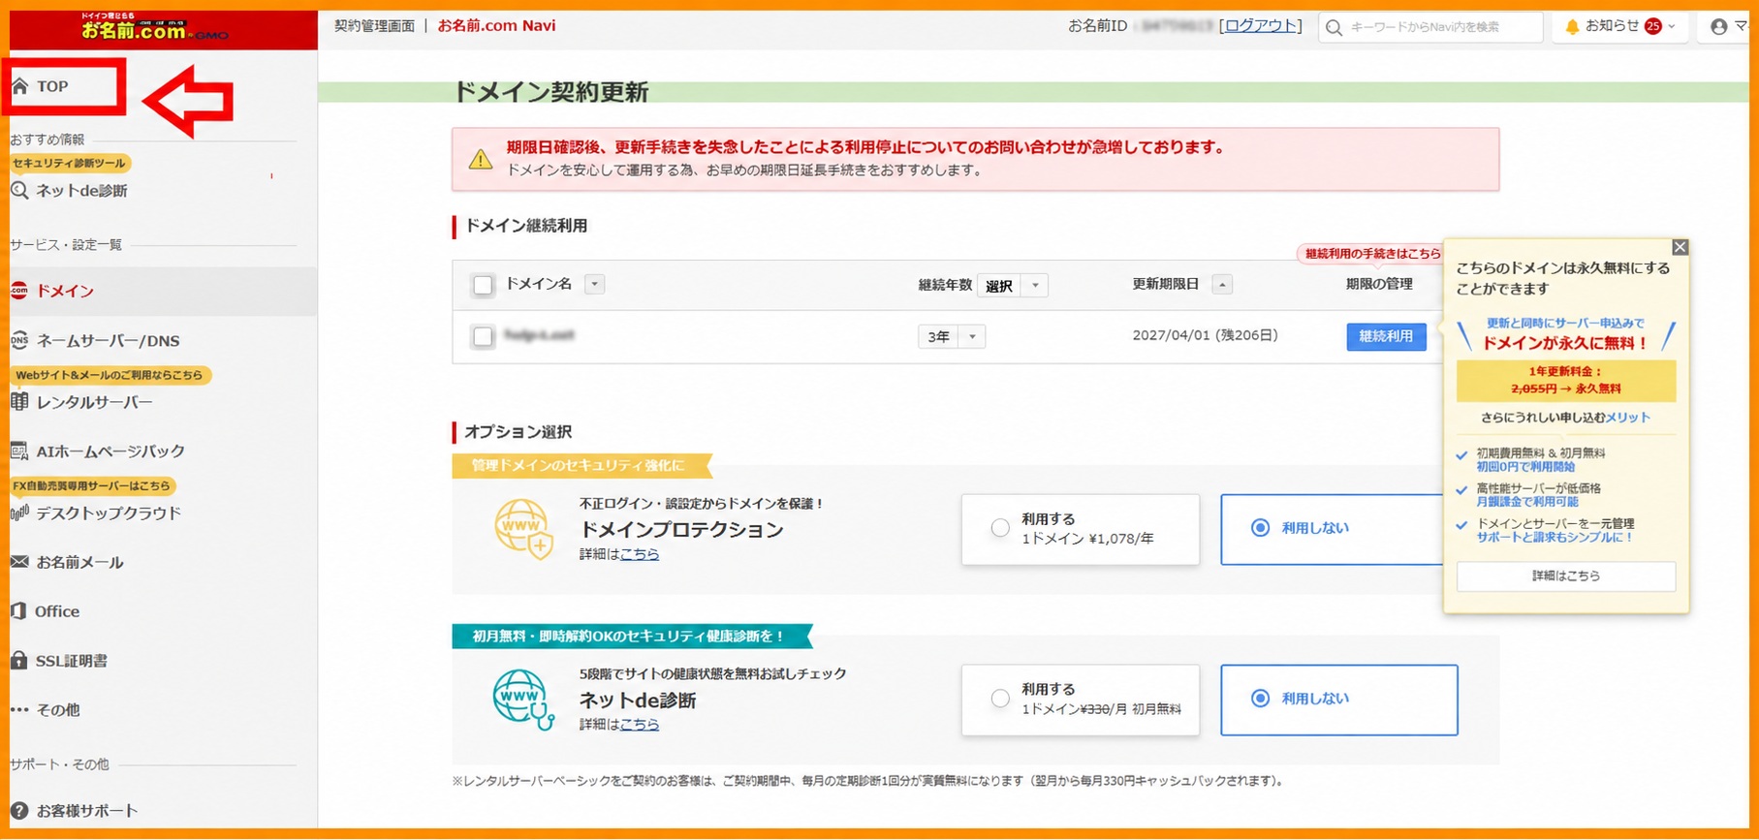Image resolution: width=1759 pixels, height=840 pixels.
Task: Tick the select-all ドメイン名 header checkbox
Action: [x=483, y=285]
